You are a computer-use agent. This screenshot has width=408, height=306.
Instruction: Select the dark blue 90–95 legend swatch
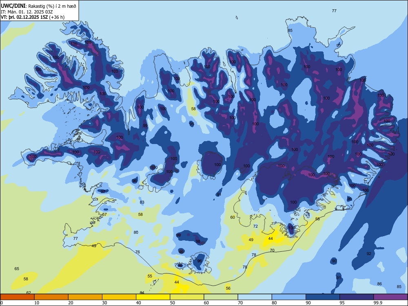[323, 297]
